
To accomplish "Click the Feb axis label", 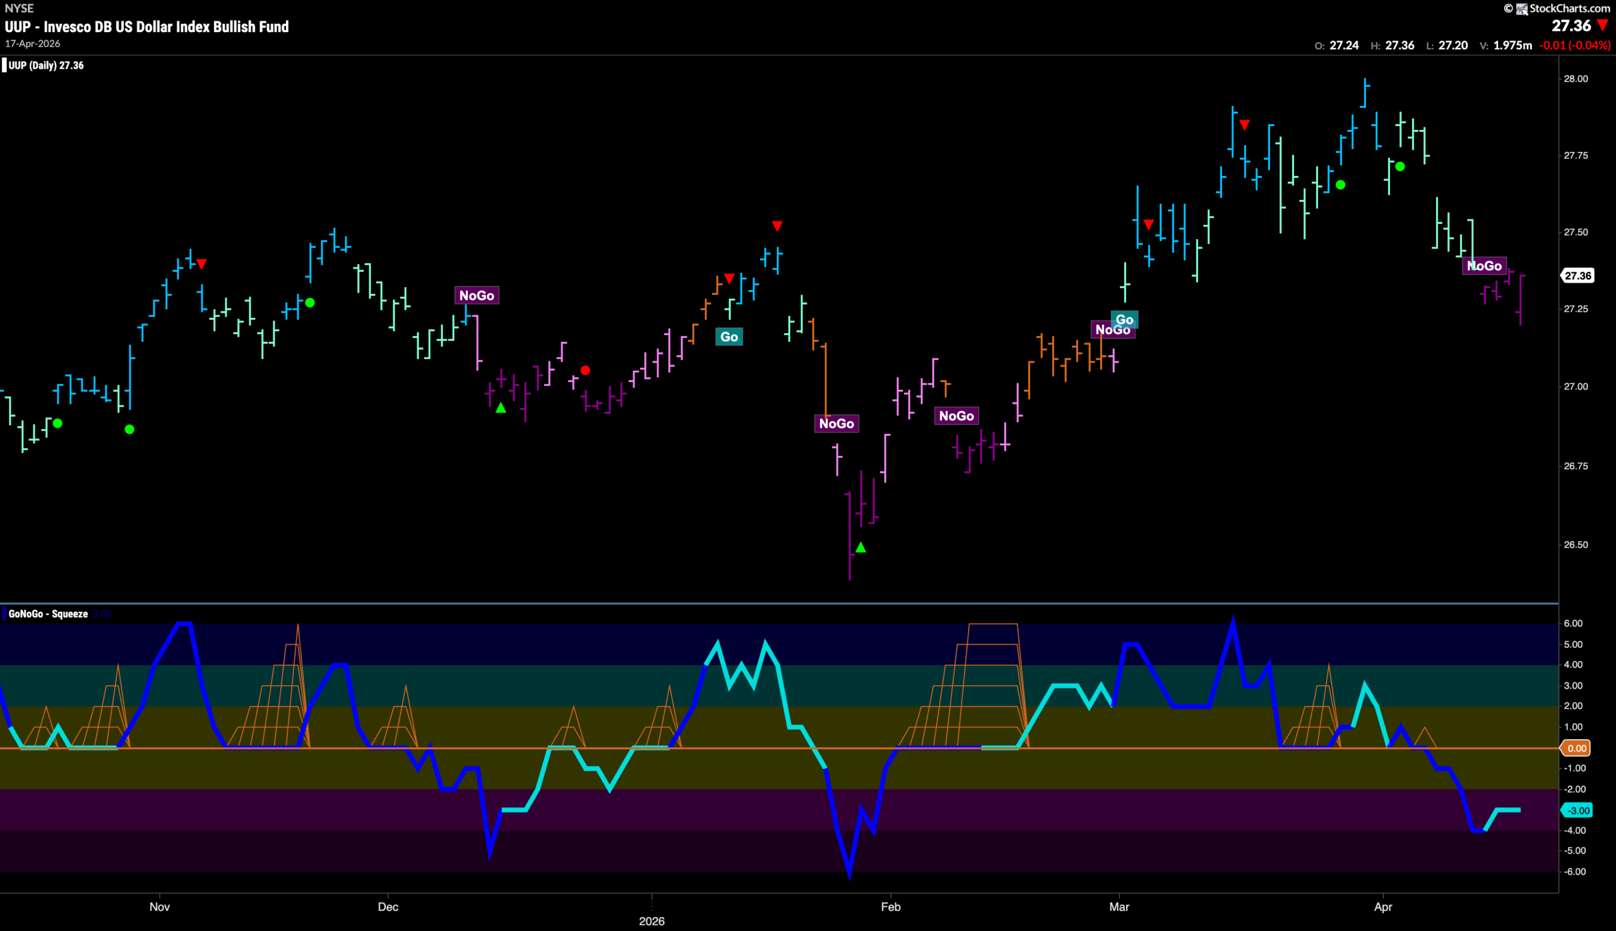I will click(x=891, y=906).
